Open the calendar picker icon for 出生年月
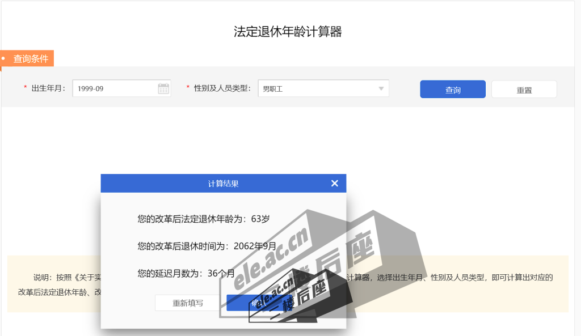This screenshot has width=581, height=336. (163, 88)
